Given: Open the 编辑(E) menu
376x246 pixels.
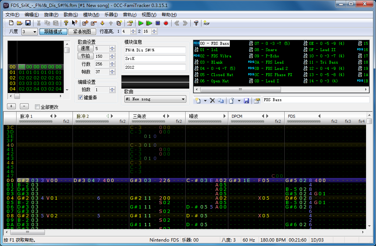Looking at the screenshot, I should click(x=32, y=15).
